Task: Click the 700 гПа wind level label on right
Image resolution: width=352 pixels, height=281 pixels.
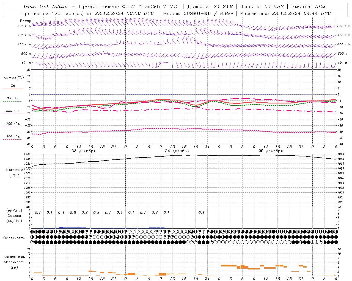Action: 344,35
